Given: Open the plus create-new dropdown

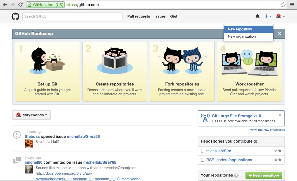Looking at the screenshot, I should point(268,16).
